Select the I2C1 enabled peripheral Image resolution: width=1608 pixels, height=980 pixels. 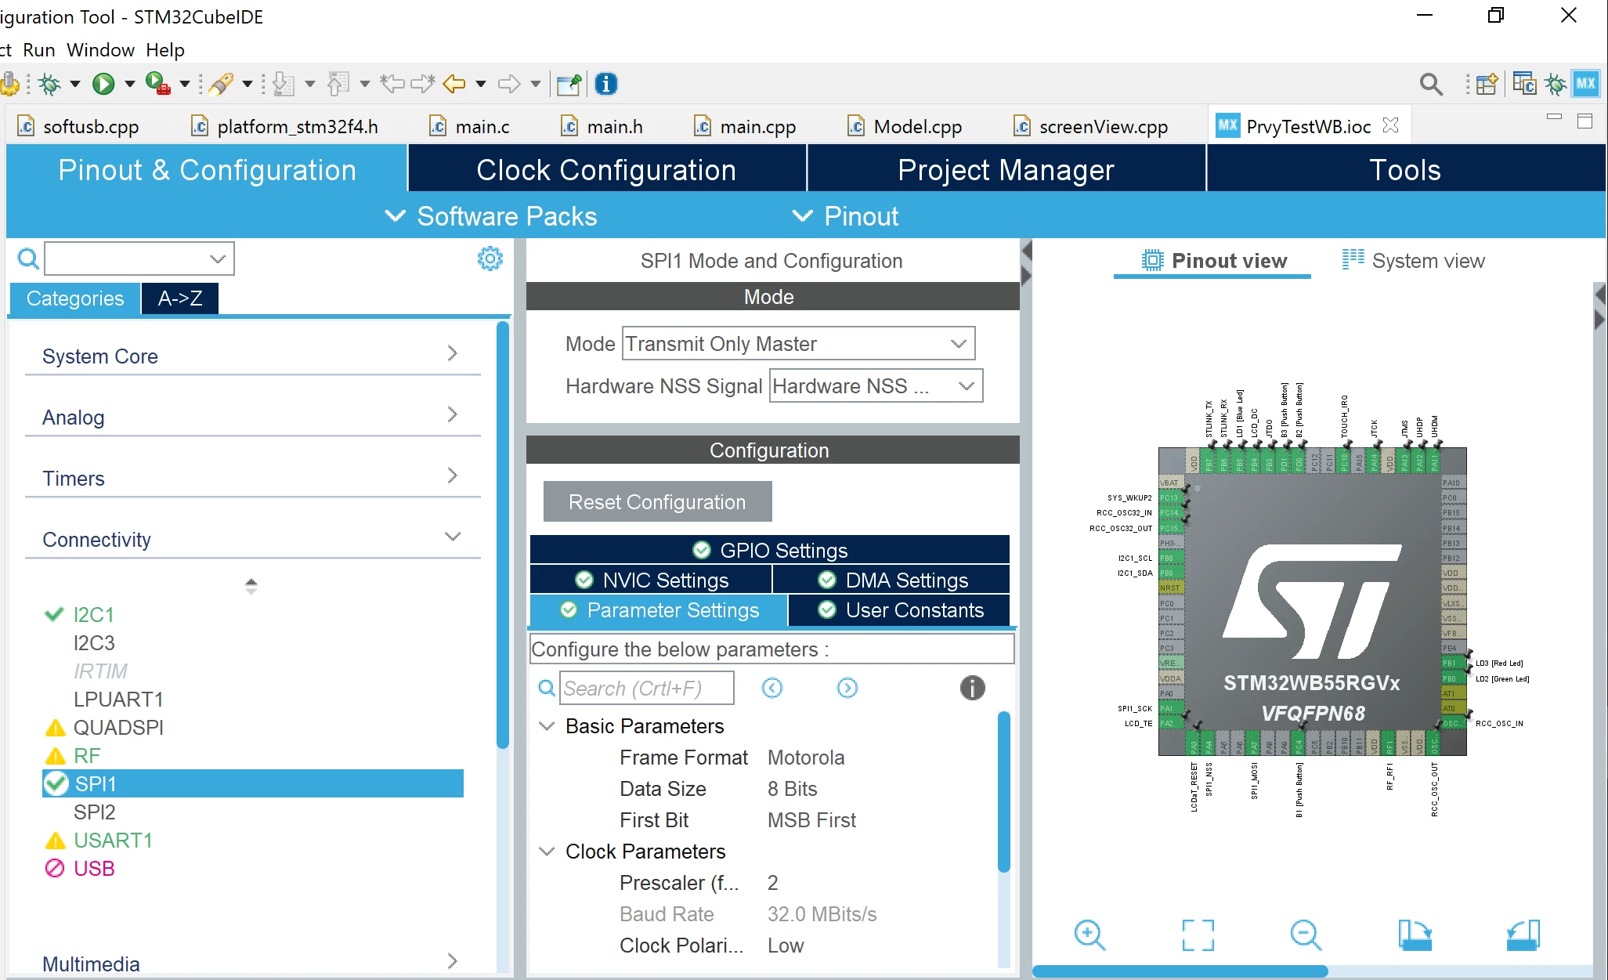point(93,614)
